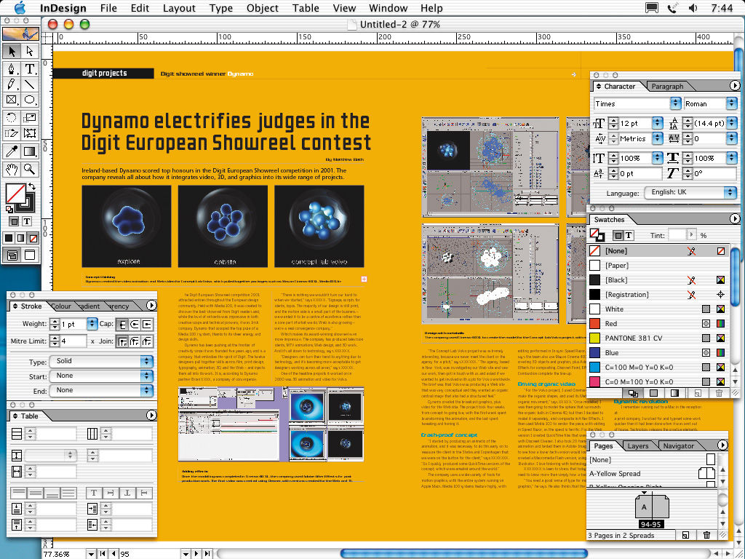The image size is (745, 559).
Task: Open the Times font family dropdown
Action: tap(637, 103)
